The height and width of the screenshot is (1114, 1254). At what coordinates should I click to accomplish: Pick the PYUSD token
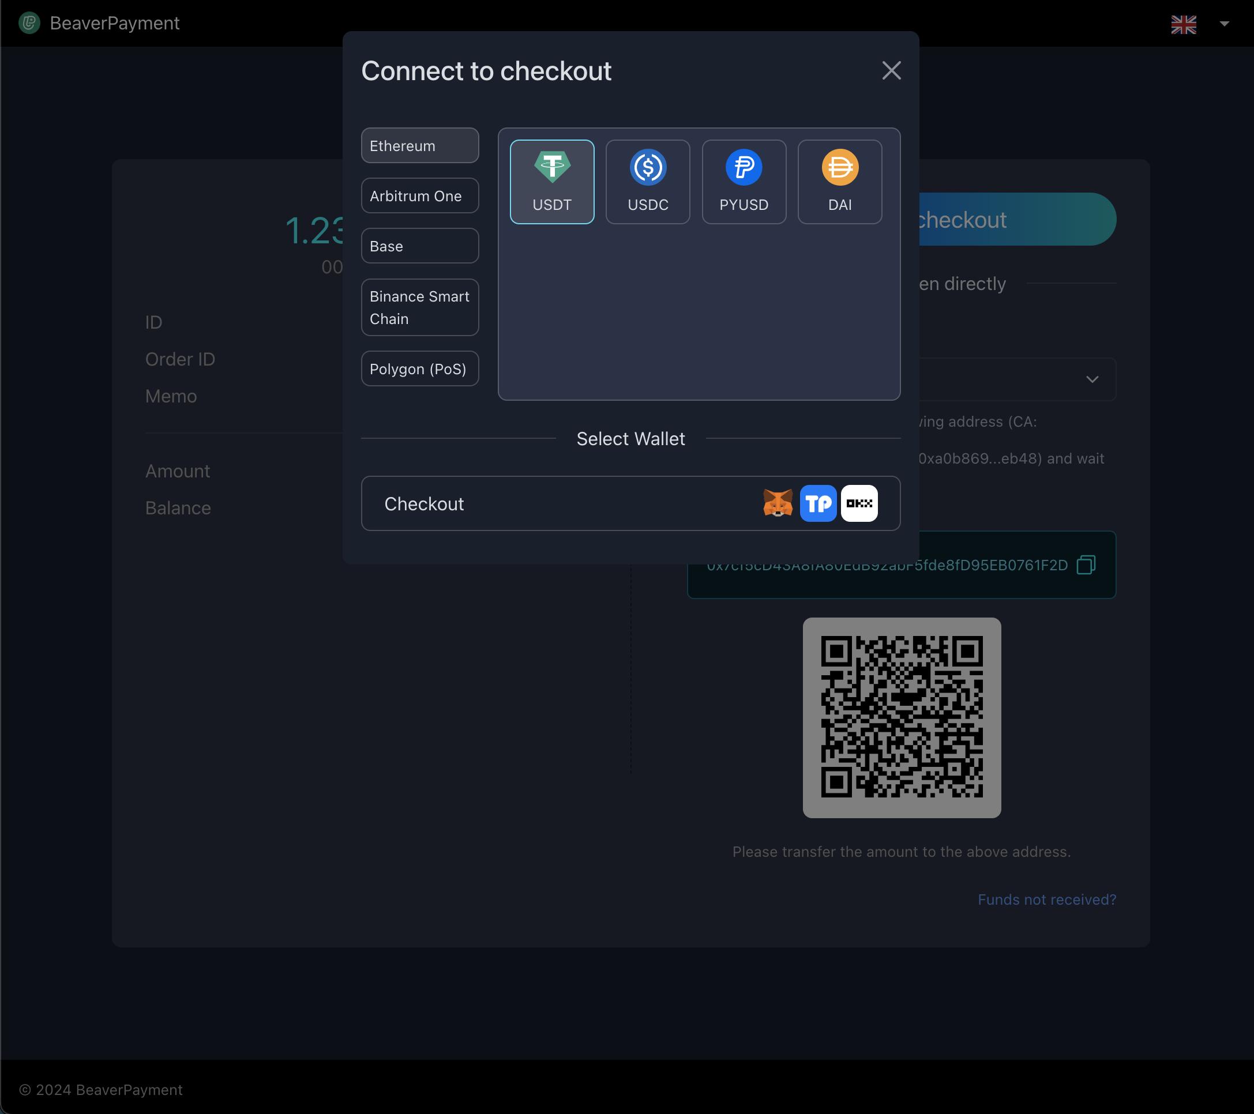coord(743,182)
